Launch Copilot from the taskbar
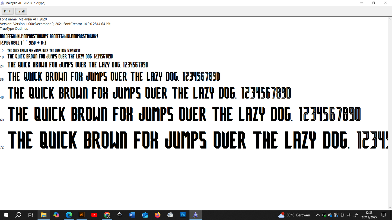Screen dimensions: 392x220 coord(56,215)
